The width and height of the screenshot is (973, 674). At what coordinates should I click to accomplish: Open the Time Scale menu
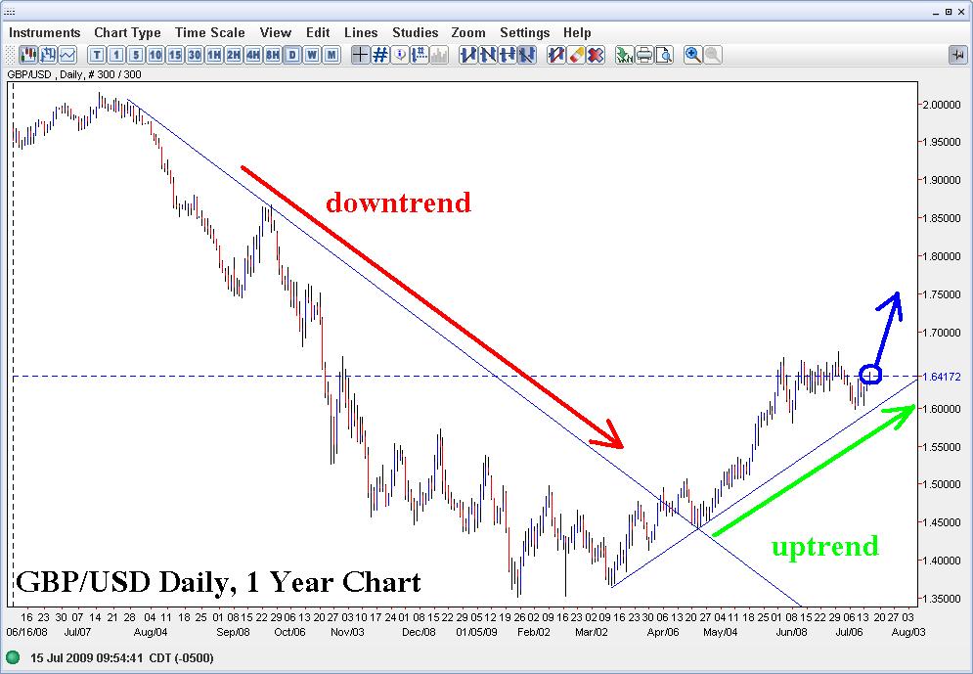click(209, 32)
